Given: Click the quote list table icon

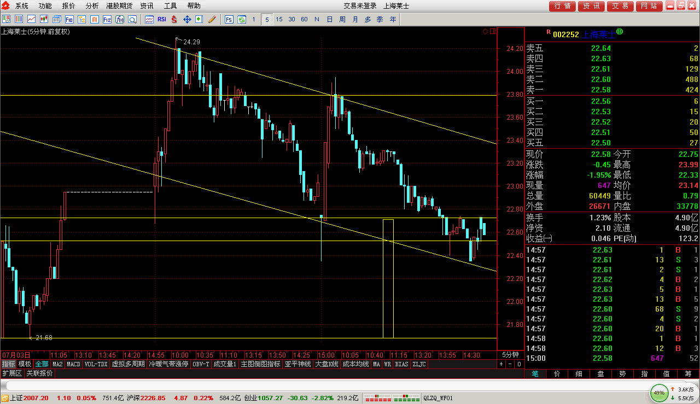Looking at the screenshot, I should tap(19, 19).
